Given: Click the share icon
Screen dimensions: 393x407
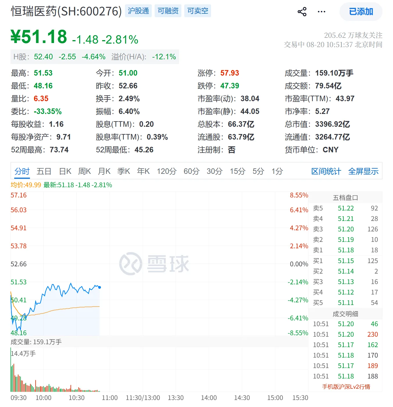Looking at the screenshot, I should point(302,12).
